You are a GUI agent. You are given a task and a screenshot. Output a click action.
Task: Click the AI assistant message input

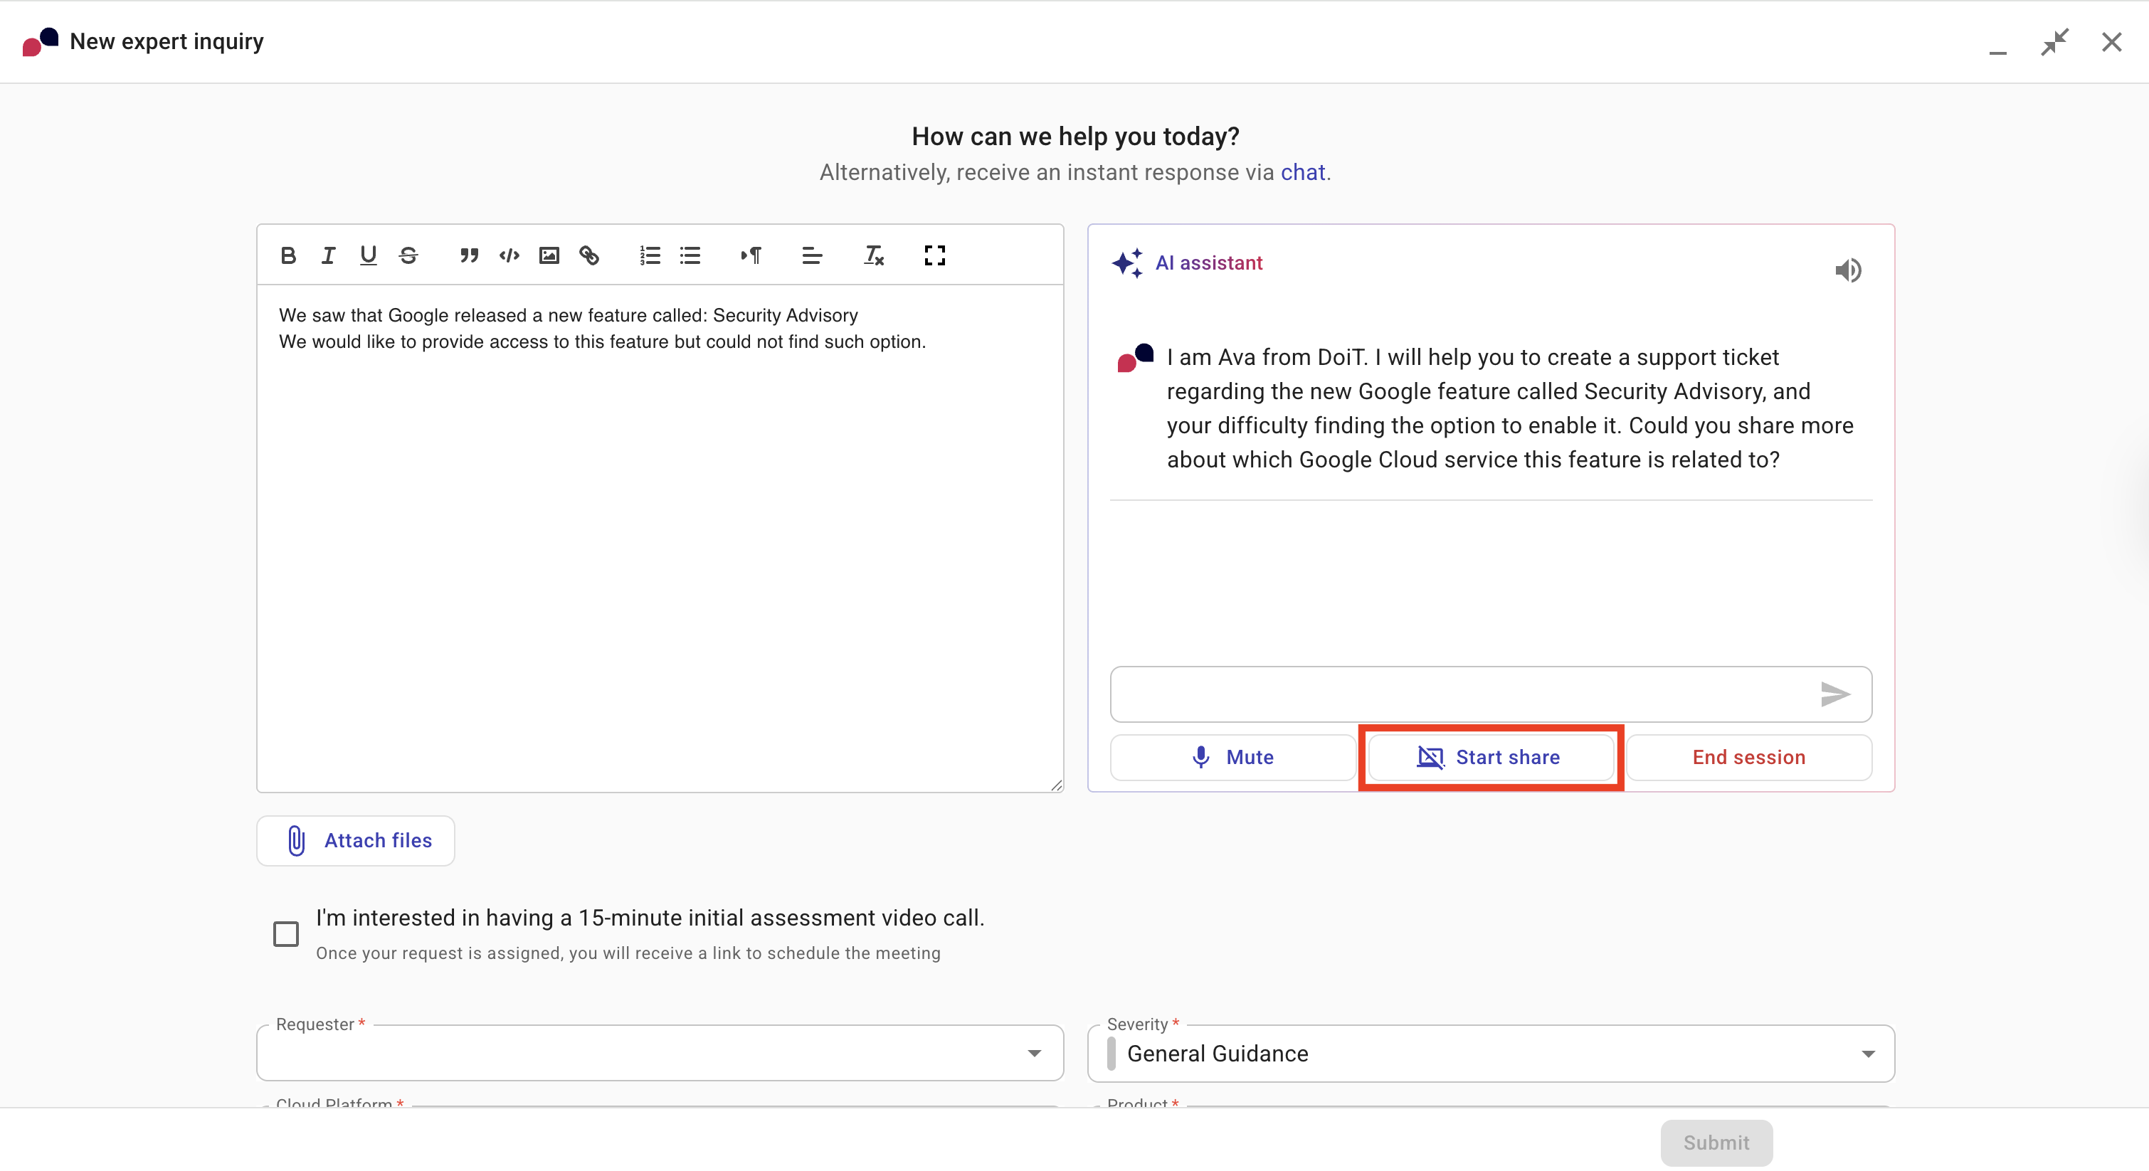[x=1460, y=694]
